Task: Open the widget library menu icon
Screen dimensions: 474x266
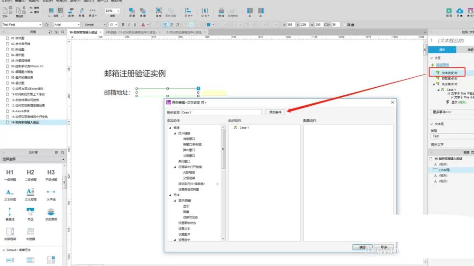Action: coord(56,153)
